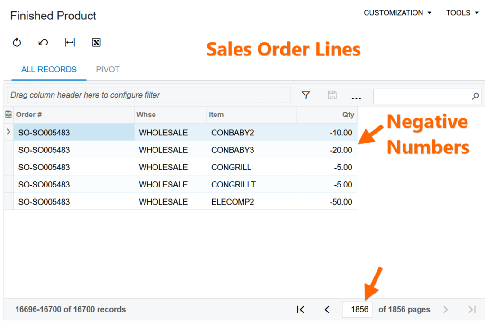Image resolution: width=485 pixels, height=321 pixels.
Task: Switch to the Pivot tab
Action: pyautogui.click(x=108, y=70)
